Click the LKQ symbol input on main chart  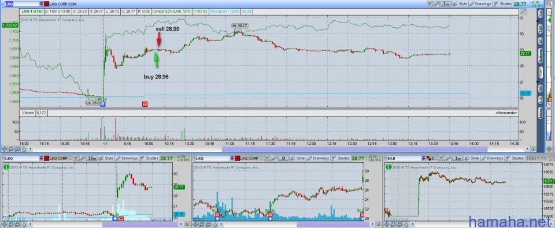click(21, 4)
